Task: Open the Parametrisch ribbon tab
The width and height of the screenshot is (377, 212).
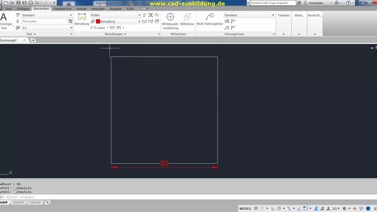Action: 62,9
